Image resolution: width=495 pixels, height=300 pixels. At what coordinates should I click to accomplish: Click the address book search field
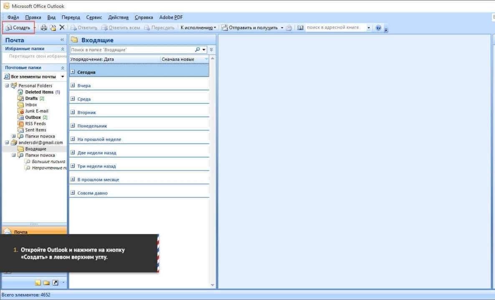[336, 28]
